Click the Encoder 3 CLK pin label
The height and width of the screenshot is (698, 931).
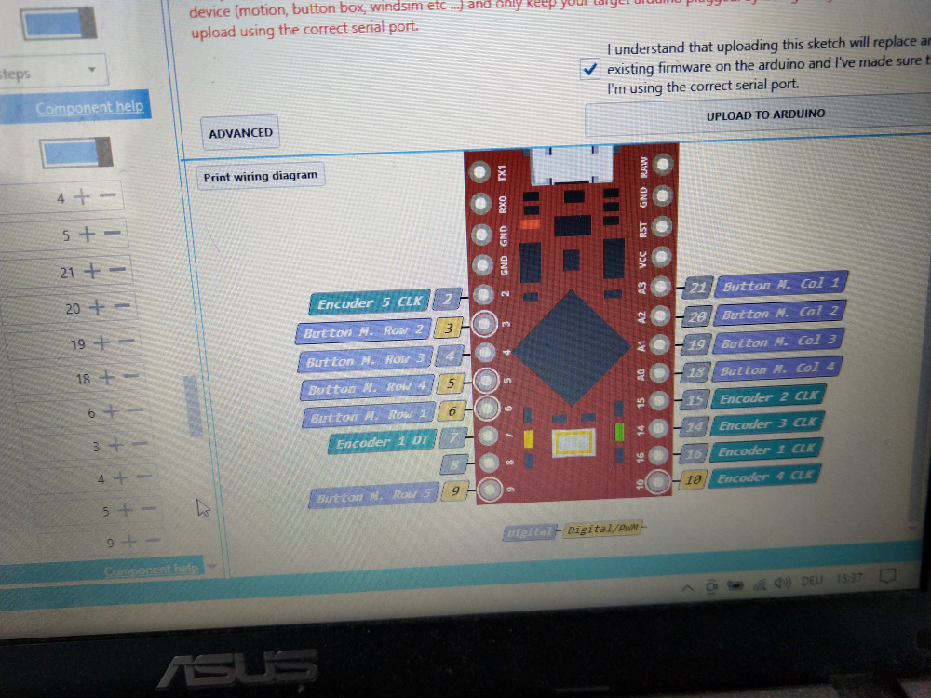click(x=768, y=423)
